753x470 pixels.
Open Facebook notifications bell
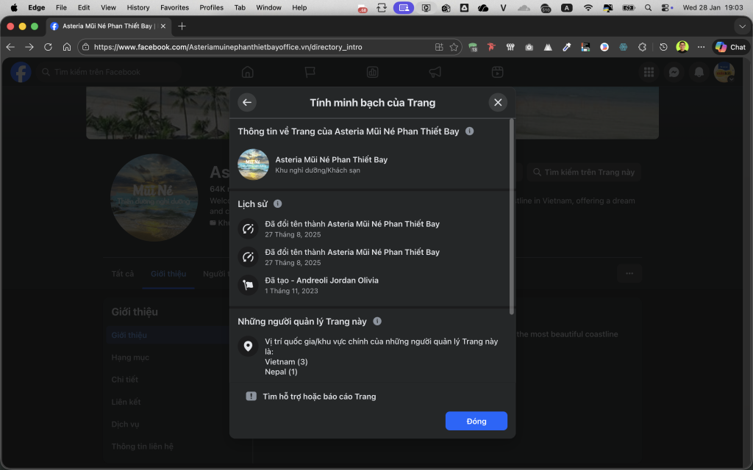[x=699, y=72]
